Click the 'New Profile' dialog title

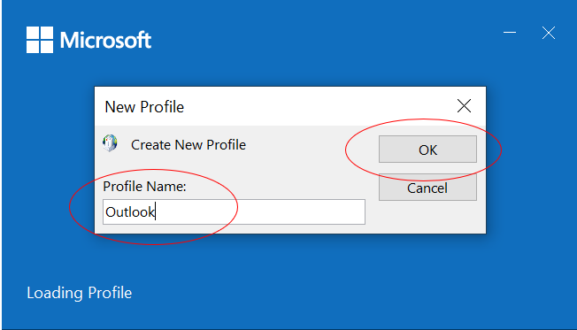pyautogui.click(x=144, y=107)
